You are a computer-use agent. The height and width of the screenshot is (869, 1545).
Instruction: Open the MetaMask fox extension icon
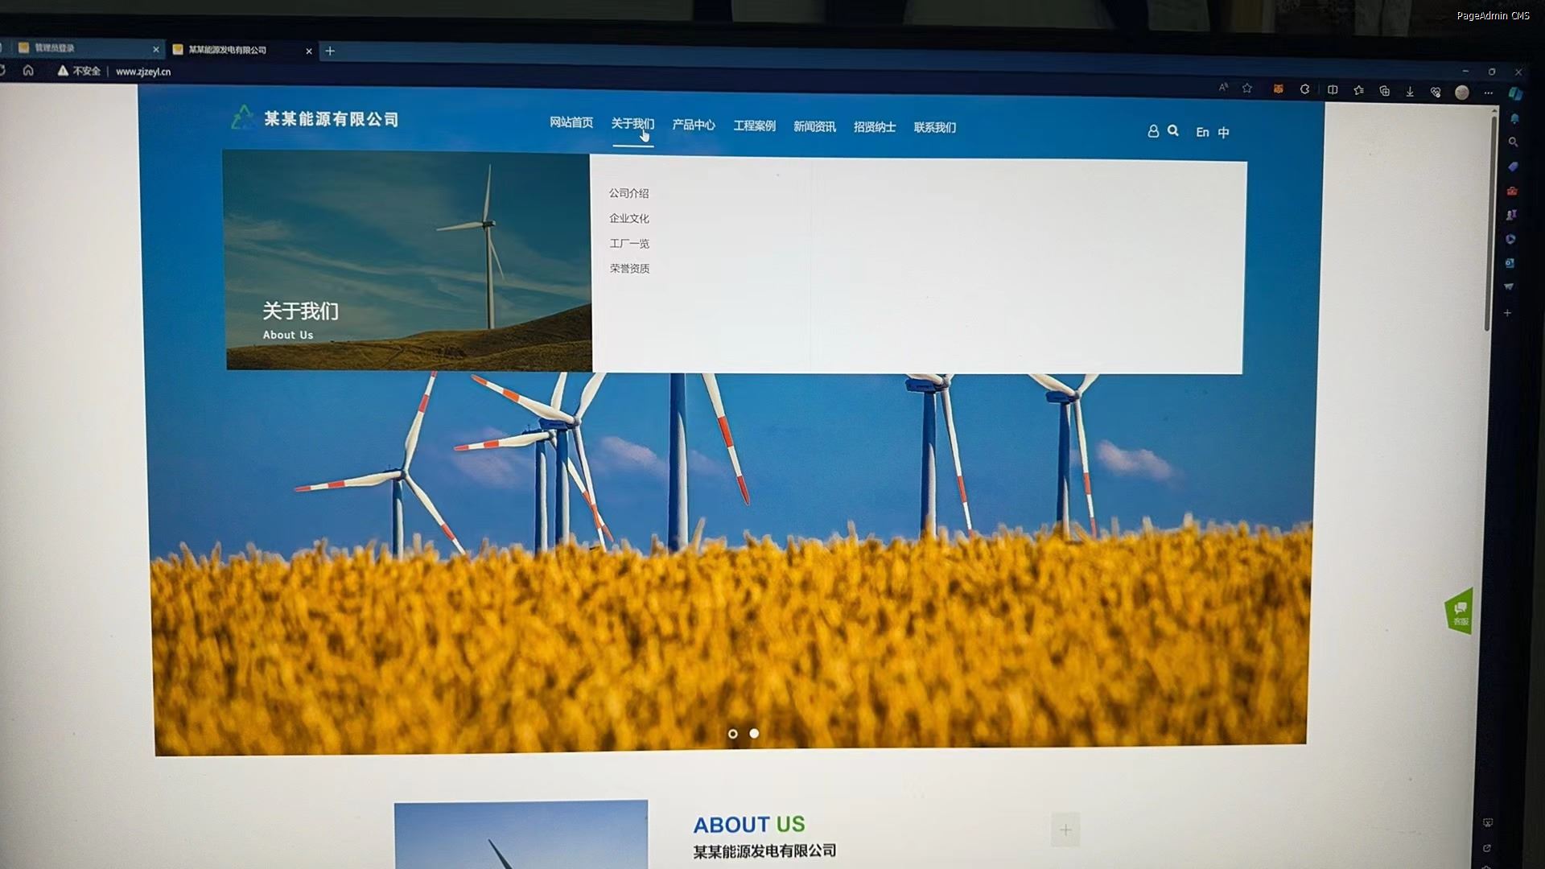click(1278, 89)
